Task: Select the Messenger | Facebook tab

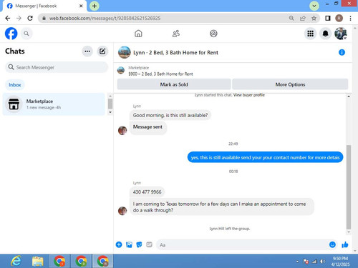Action: 45,6
